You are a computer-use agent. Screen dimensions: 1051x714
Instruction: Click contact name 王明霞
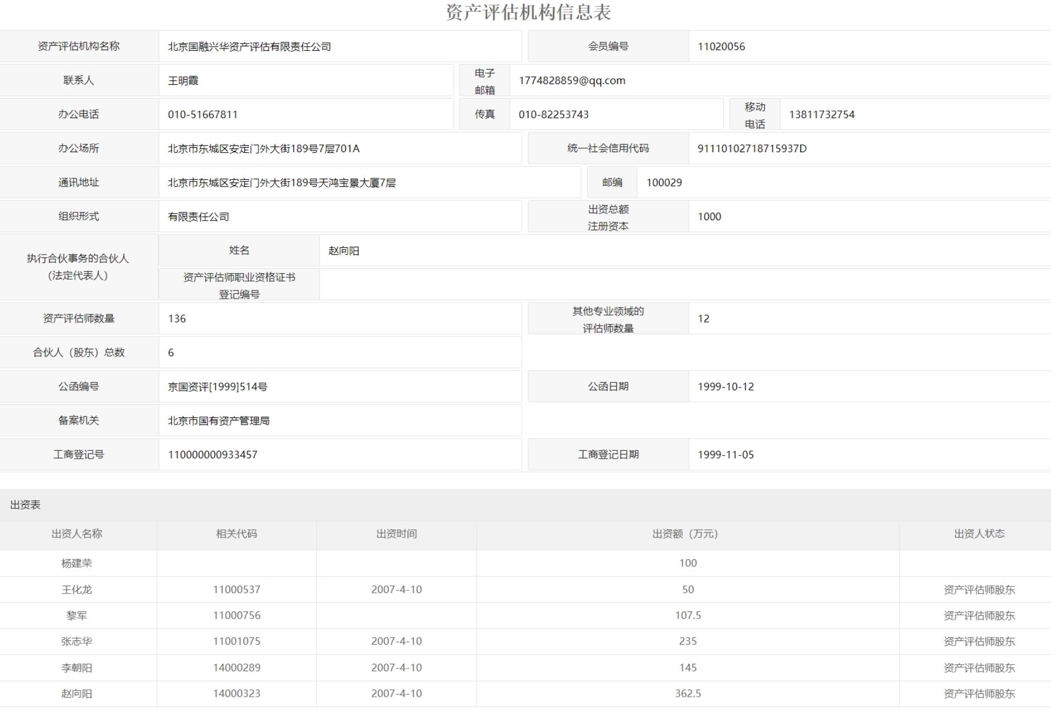pos(183,81)
